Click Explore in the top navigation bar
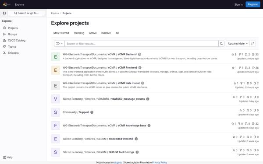263x164 pixels. [x=19, y=4]
